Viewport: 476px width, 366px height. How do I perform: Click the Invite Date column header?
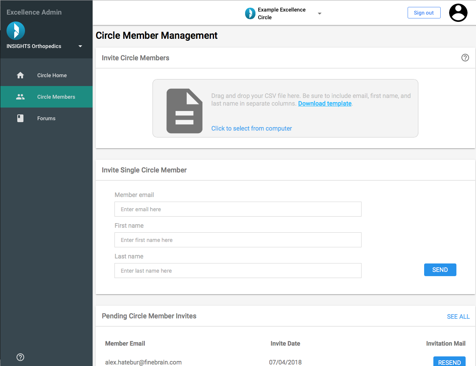(285, 343)
